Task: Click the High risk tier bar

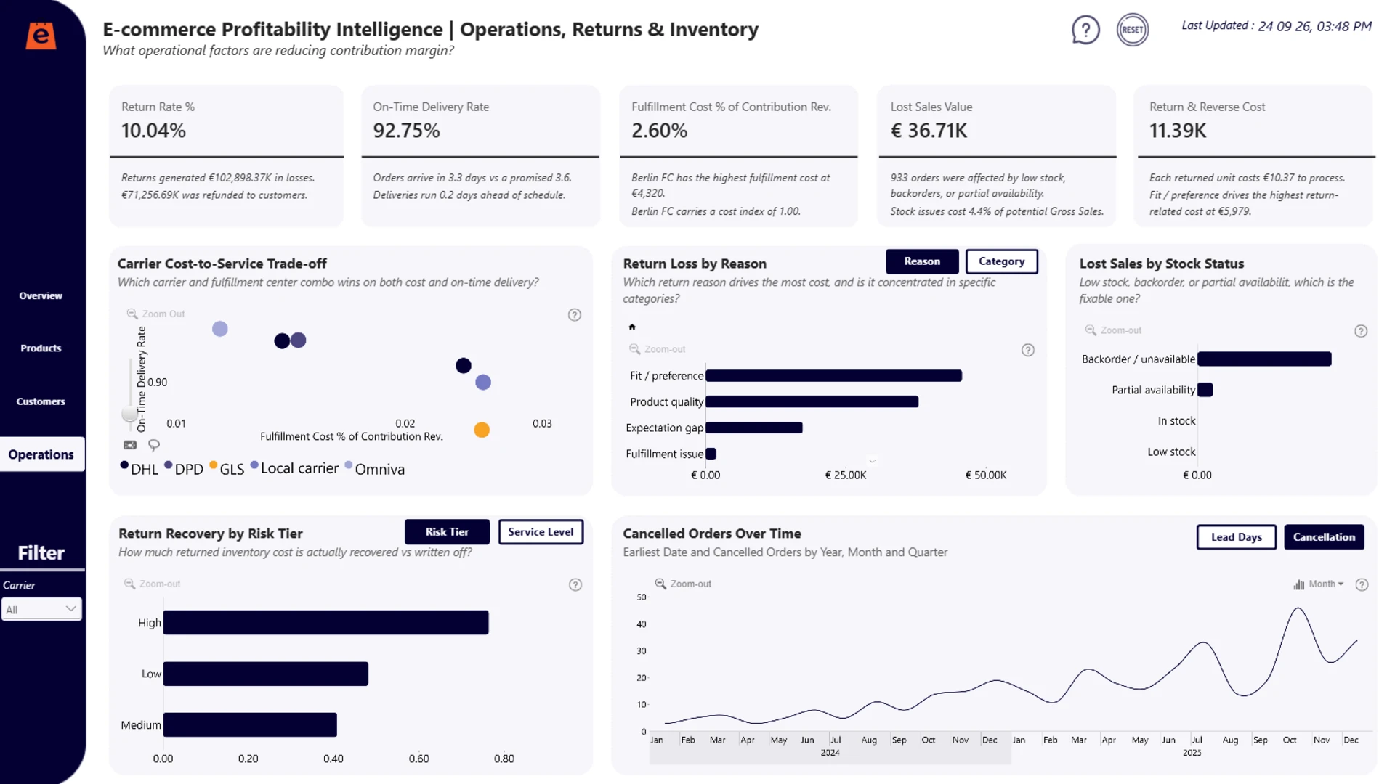Action: pos(326,623)
